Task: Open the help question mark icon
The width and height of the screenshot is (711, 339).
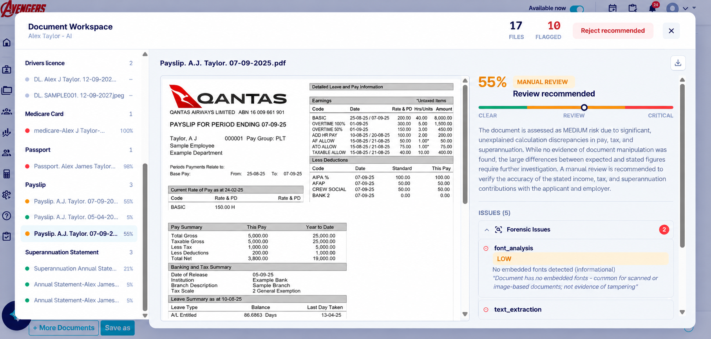Action: pos(7,216)
